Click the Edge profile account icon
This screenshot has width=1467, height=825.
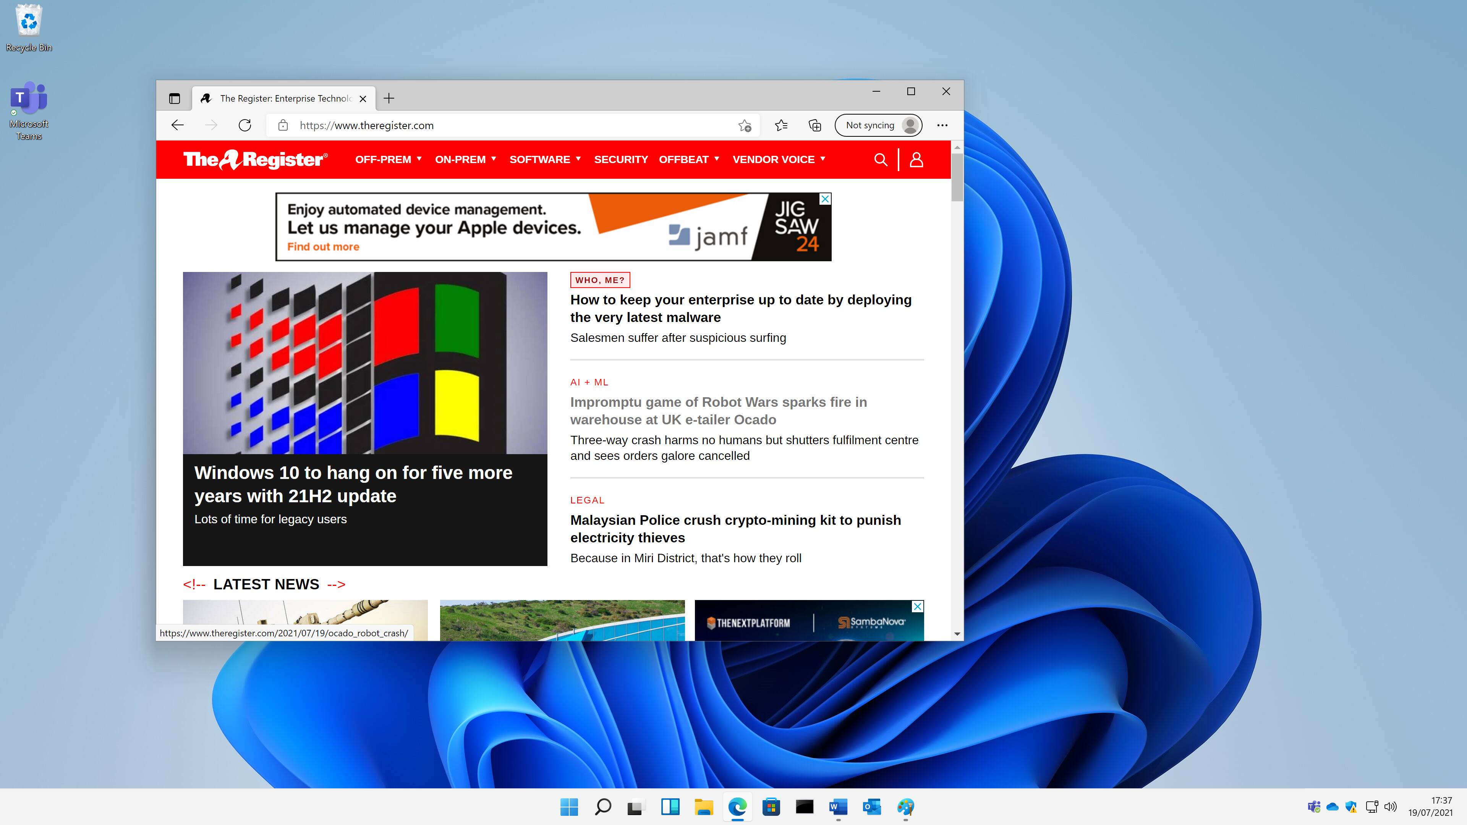pos(910,125)
